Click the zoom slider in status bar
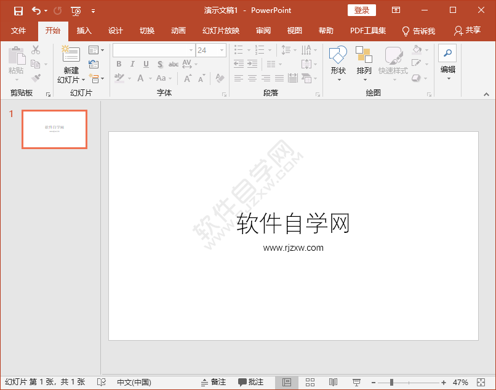Viewport: 496px width, 390px height. [x=391, y=383]
